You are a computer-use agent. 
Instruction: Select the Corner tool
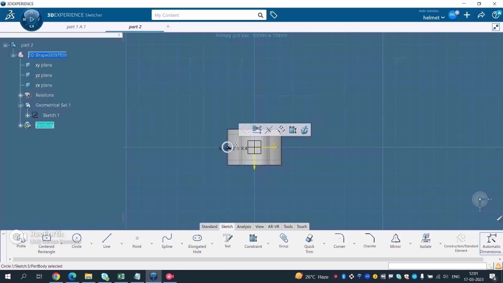pyautogui.click(x=339, y=241)
